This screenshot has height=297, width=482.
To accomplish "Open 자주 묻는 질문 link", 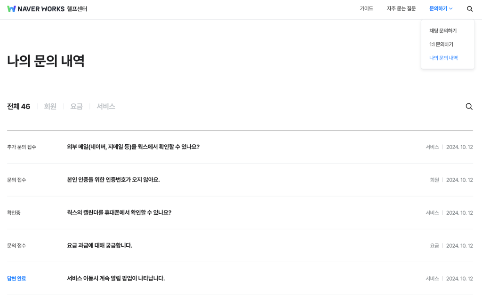I will click(x=401, y=9).
